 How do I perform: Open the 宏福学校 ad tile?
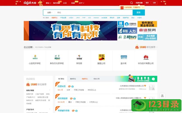click(x=127, y=24)
